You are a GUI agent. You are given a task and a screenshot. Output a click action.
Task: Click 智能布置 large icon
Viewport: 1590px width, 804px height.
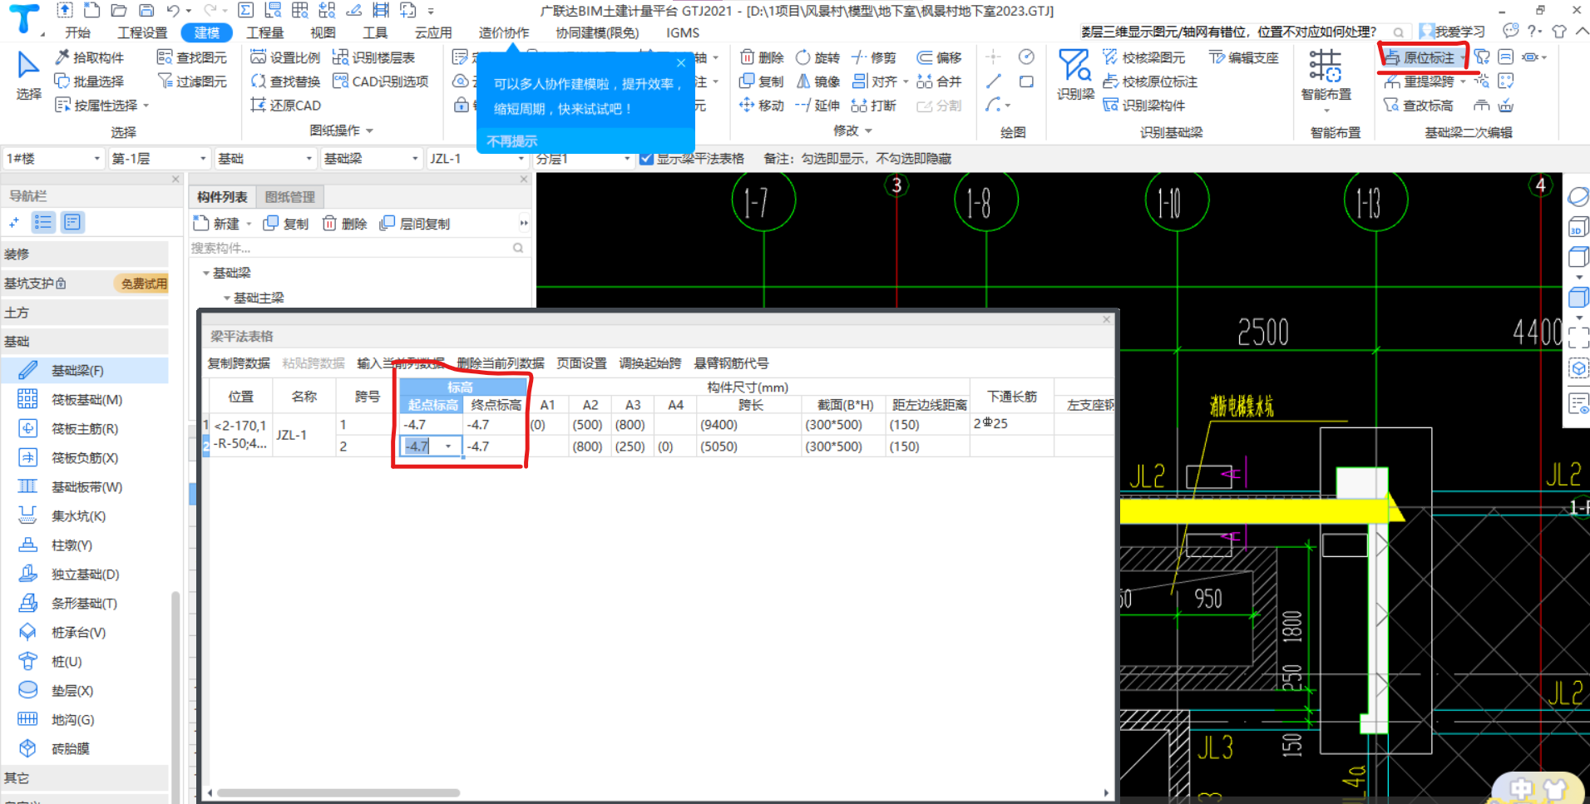(1326, 76)
